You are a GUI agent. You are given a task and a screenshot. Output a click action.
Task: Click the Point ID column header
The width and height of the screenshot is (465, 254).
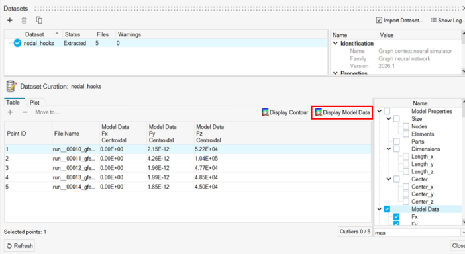pos(28,134)
